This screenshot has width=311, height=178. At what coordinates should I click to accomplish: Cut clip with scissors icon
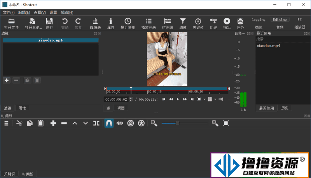click(19, 123)
